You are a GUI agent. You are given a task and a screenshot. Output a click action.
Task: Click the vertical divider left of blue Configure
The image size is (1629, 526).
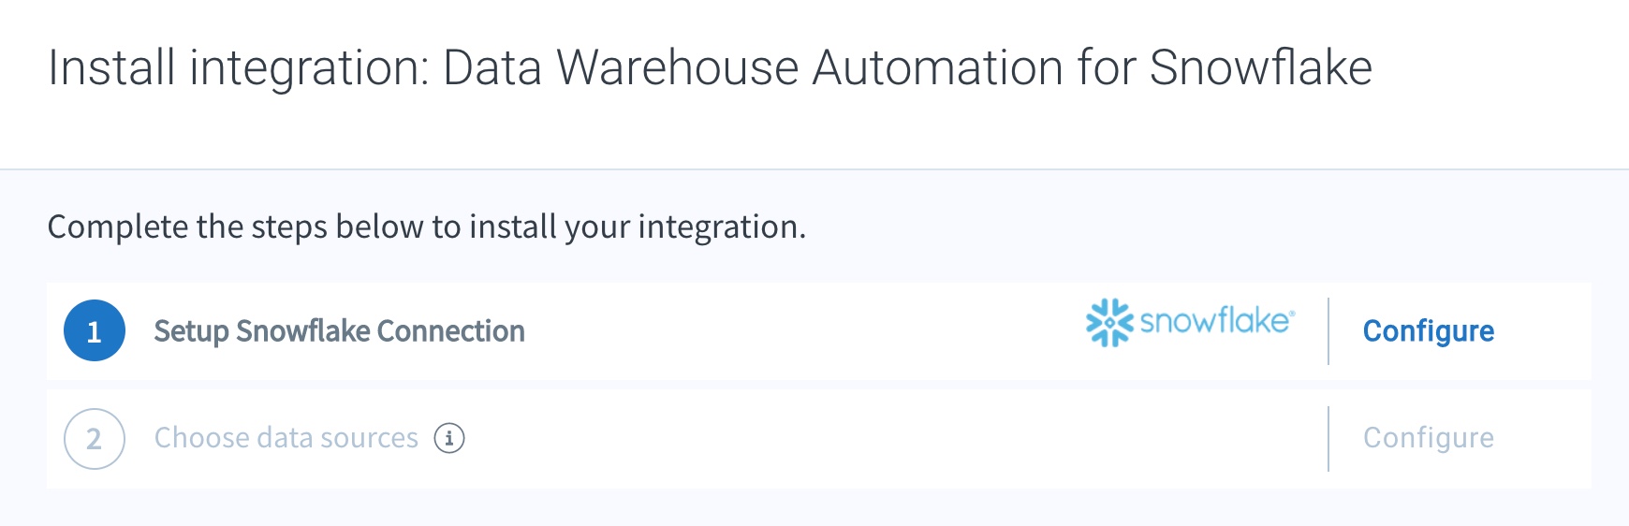coord(1328,331)
